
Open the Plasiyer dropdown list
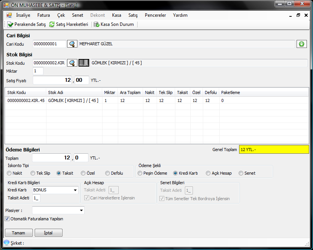coord(81,210)
